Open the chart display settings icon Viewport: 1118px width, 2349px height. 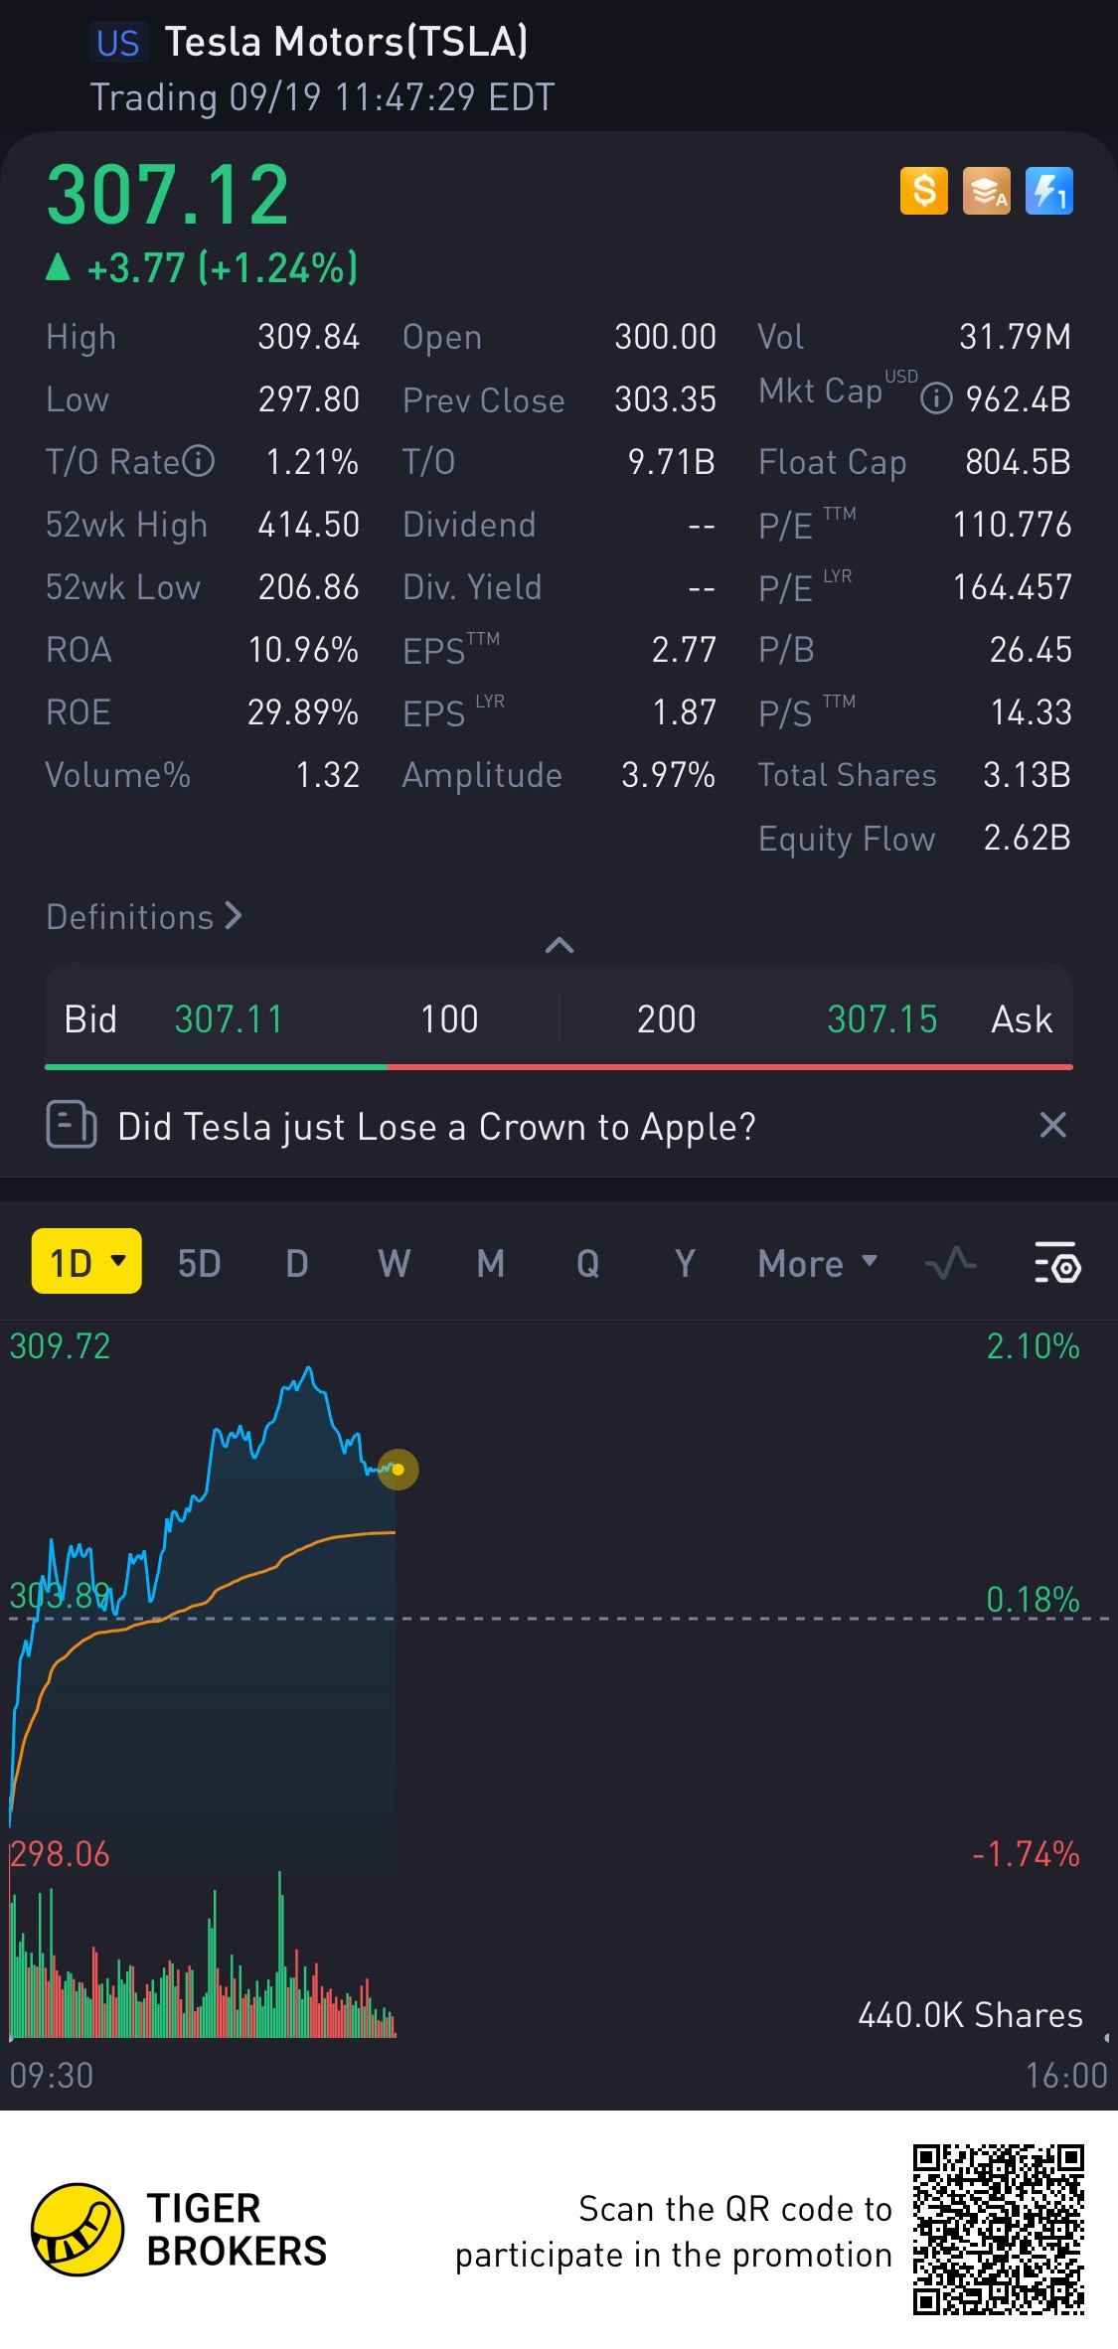point(1056,1263)
